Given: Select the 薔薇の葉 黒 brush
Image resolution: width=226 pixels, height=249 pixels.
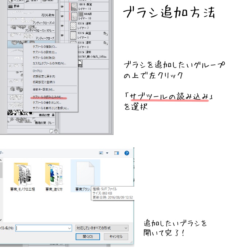Looking at the screenshot, I should [x=31, y=113].
